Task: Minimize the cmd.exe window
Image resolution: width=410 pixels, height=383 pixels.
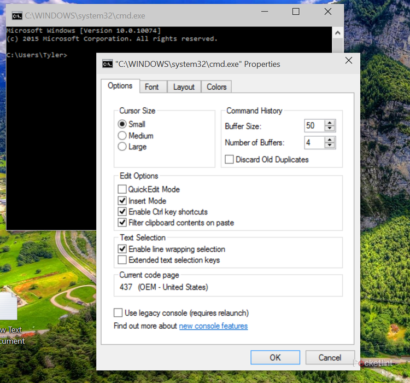Action: [265, 11]
